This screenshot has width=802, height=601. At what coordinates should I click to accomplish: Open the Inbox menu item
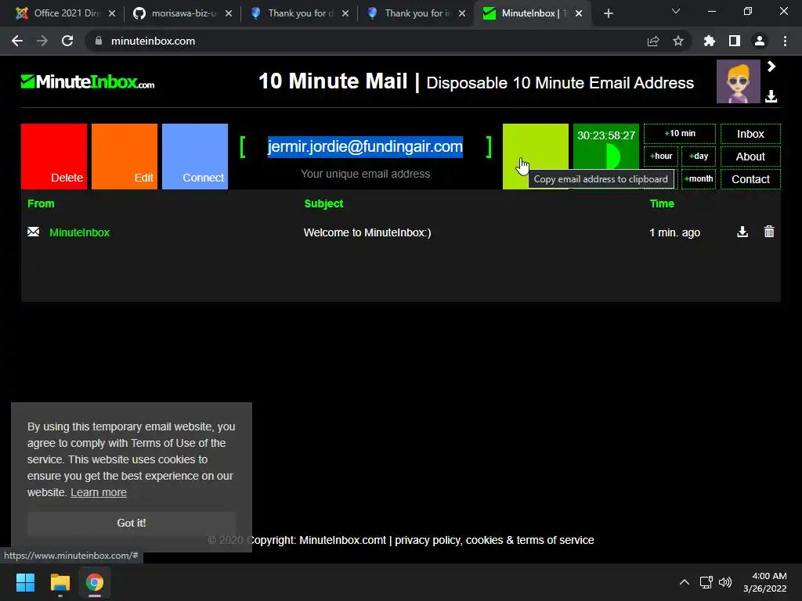(x=750, y=134)
